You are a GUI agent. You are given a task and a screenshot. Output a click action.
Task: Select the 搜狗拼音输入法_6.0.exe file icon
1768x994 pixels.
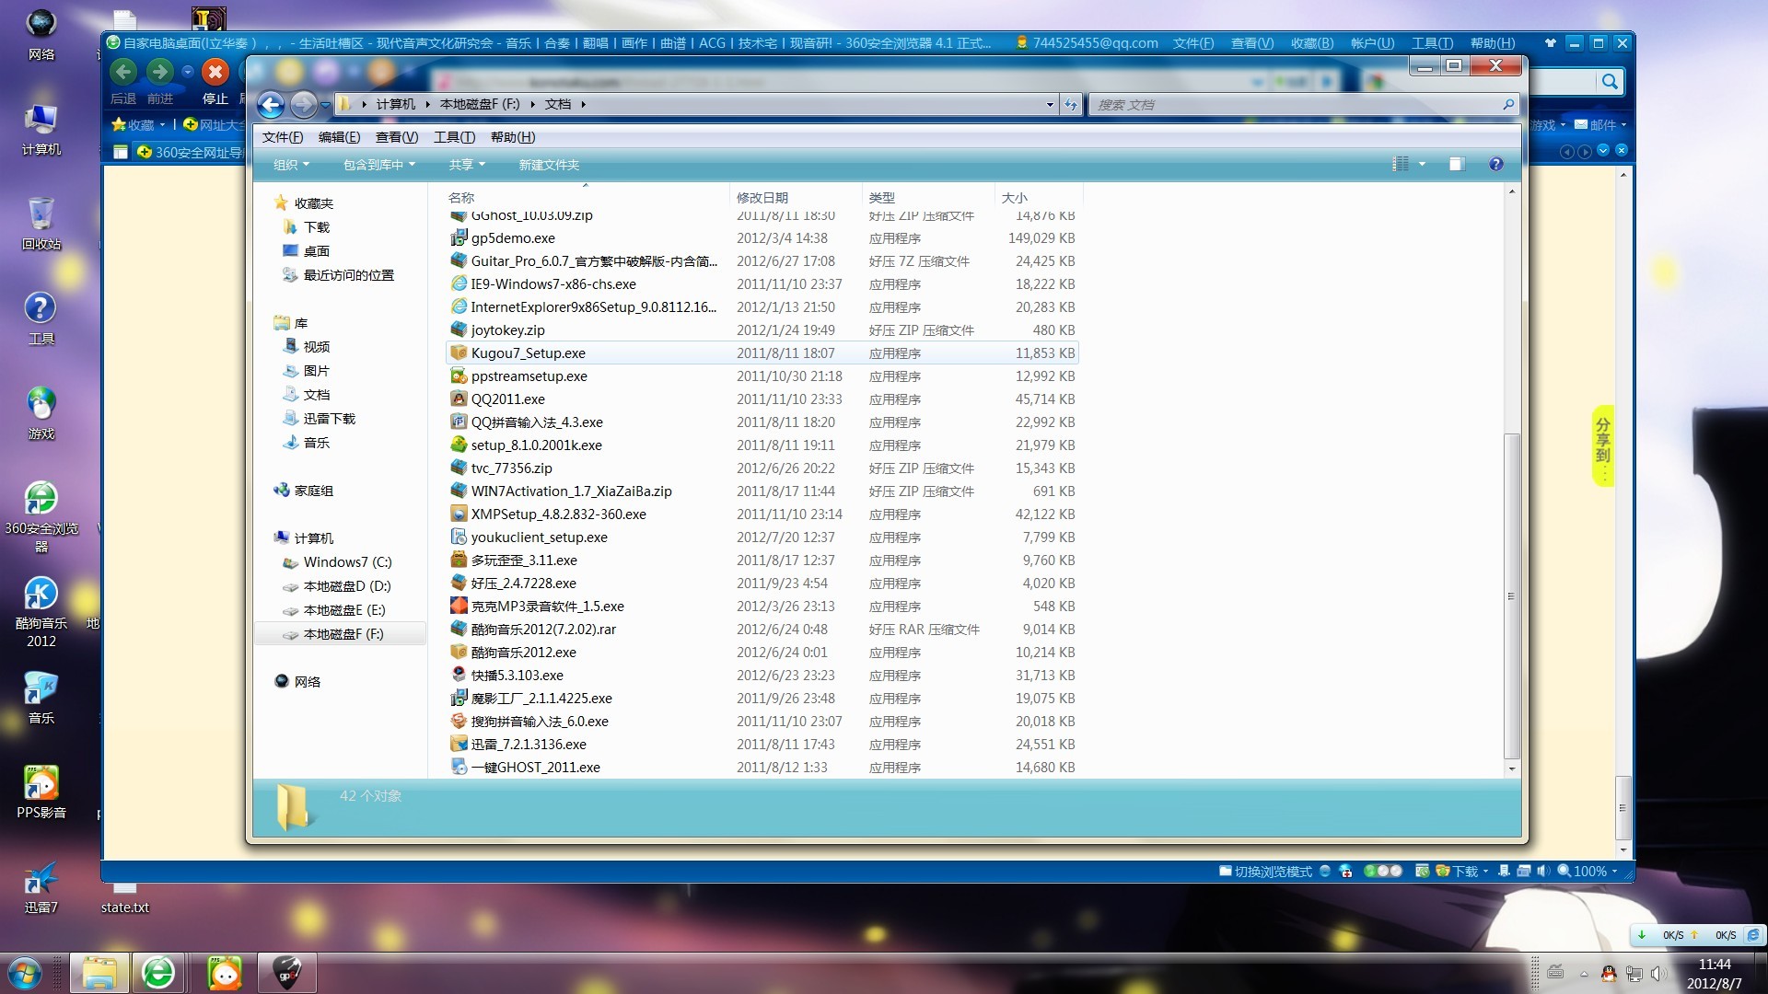tap(459, 721)
